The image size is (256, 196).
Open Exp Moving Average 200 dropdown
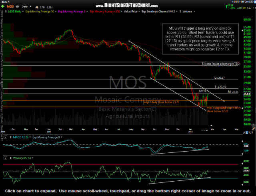click(x=121, y=12)
